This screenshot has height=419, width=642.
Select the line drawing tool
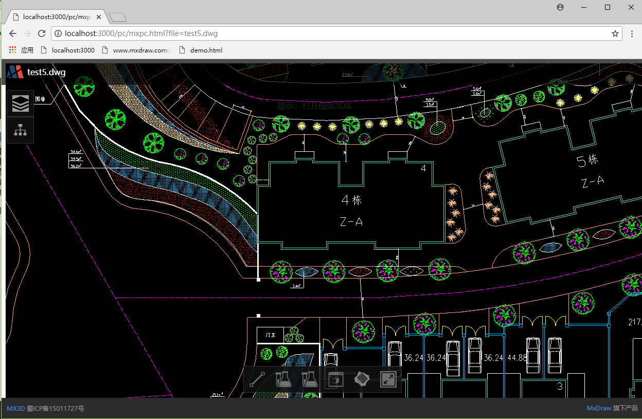(257, 380)
